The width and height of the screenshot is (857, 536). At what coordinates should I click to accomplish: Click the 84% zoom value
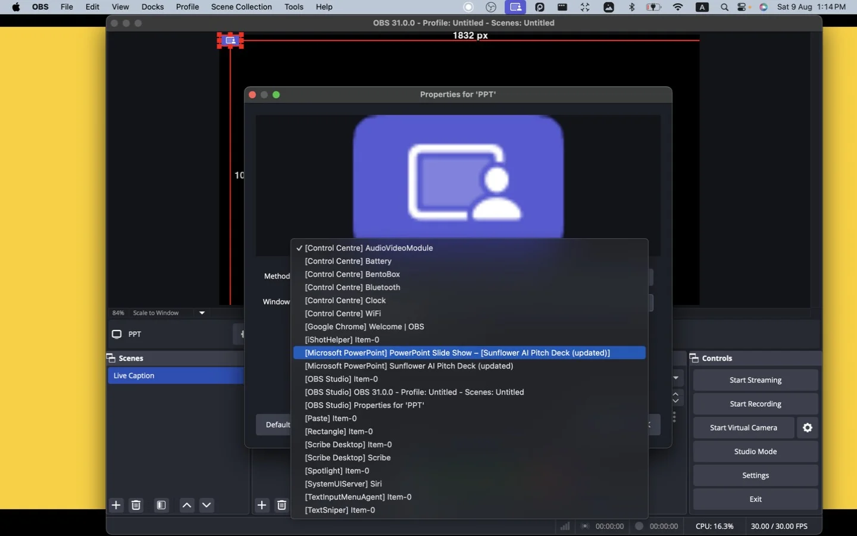coord(118,313)
